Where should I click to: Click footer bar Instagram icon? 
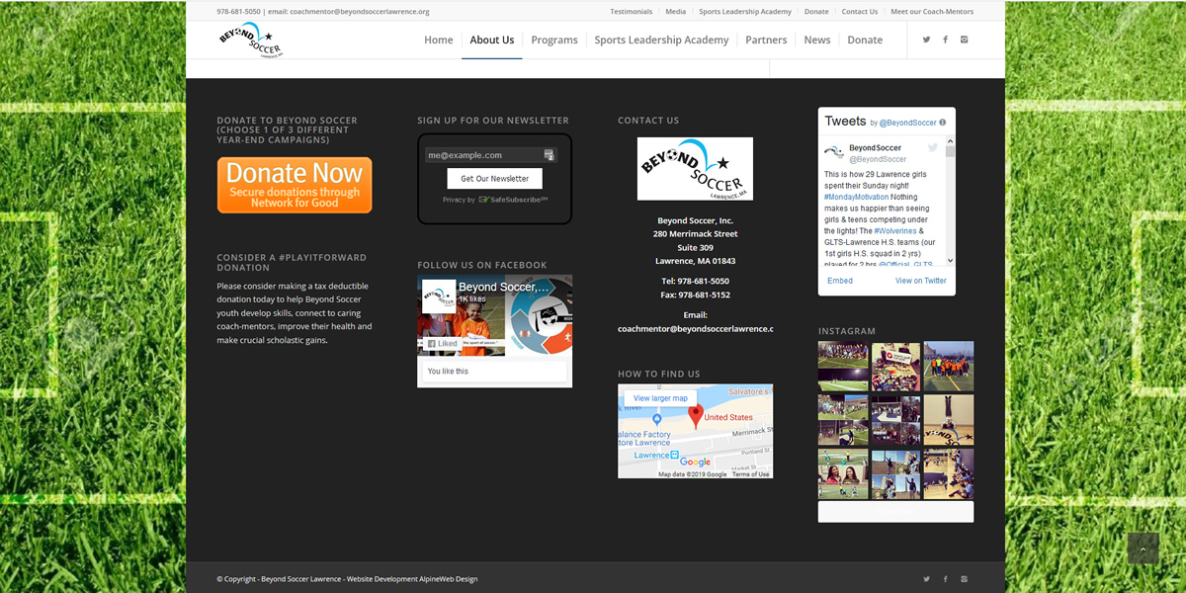tap(965, 579)
